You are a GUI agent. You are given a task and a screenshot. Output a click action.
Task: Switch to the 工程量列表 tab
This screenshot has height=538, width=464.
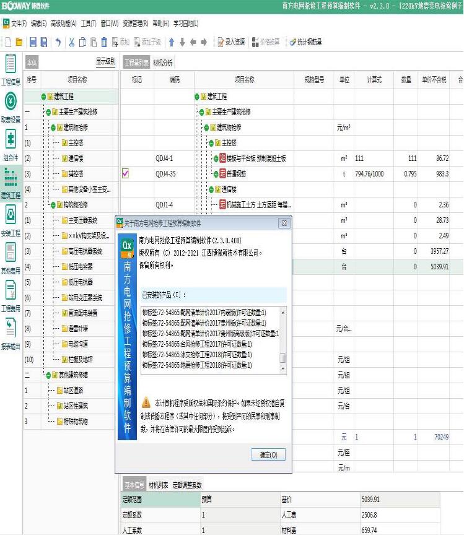tap(136, 63)
